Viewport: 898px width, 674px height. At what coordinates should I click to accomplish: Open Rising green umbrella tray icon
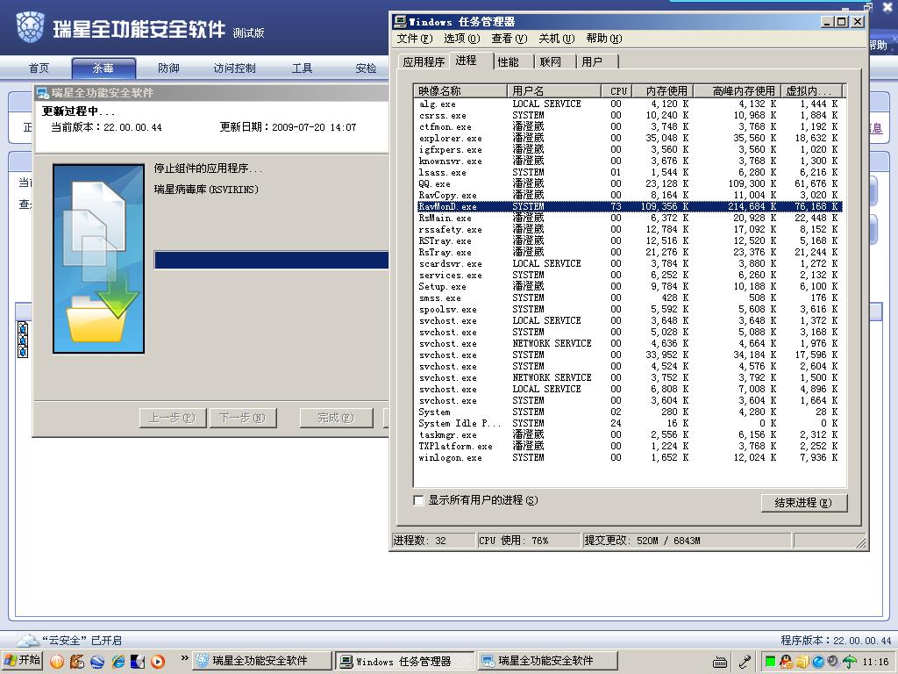849,662
